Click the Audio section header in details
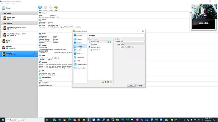 43,55
